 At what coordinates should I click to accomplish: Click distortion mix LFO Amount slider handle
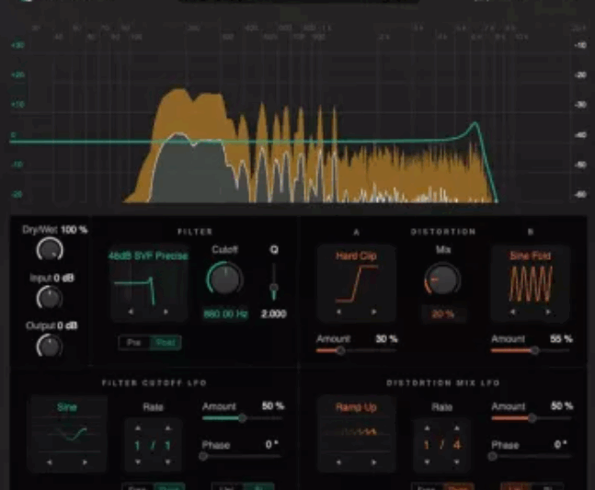pos(532,418)
